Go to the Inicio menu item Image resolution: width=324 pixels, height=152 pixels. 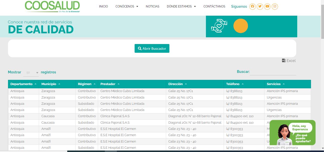(x=103, y=6)
